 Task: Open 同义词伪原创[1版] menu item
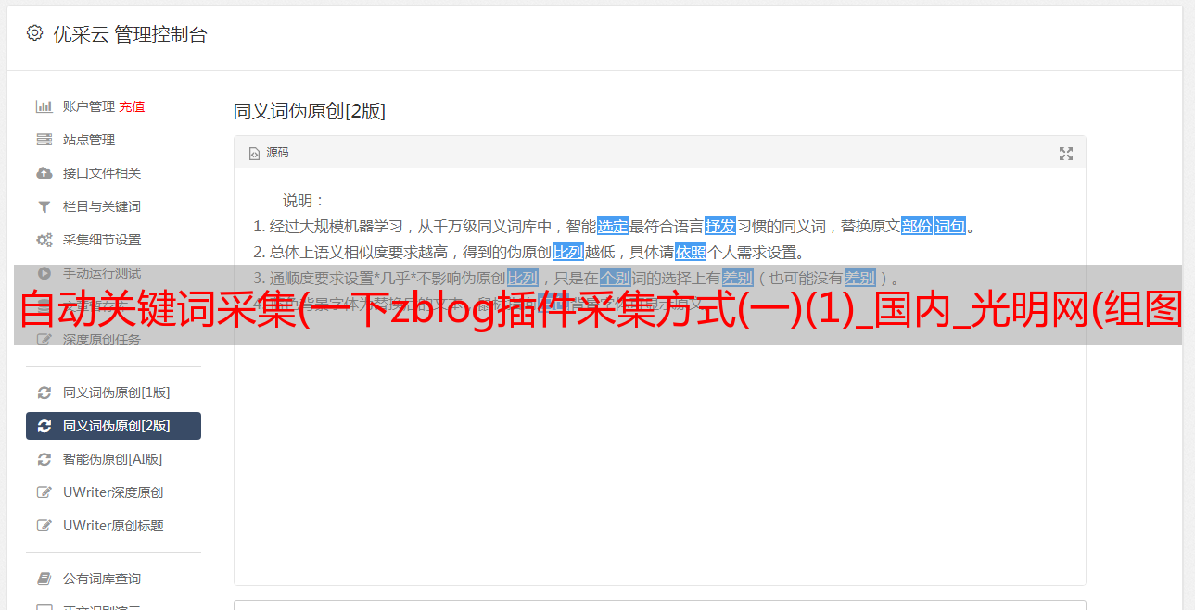click(x=113, y=392)
